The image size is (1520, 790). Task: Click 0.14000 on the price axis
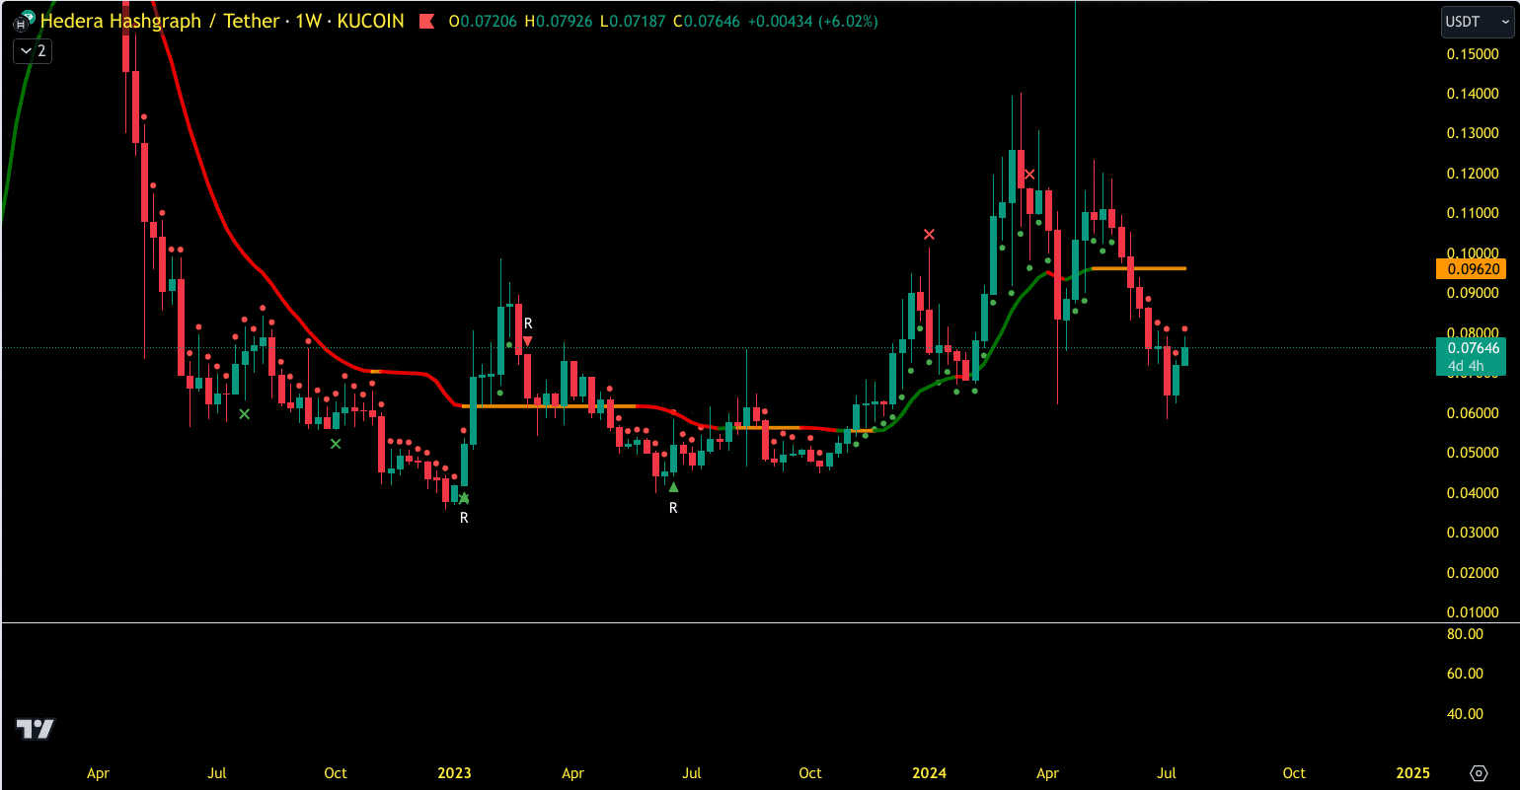coord(1472,94)
